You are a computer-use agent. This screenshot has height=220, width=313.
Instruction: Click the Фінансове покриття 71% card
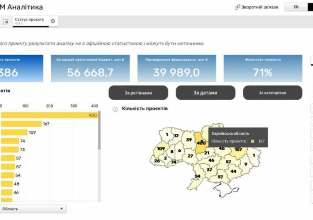click(x=263, y=69)
